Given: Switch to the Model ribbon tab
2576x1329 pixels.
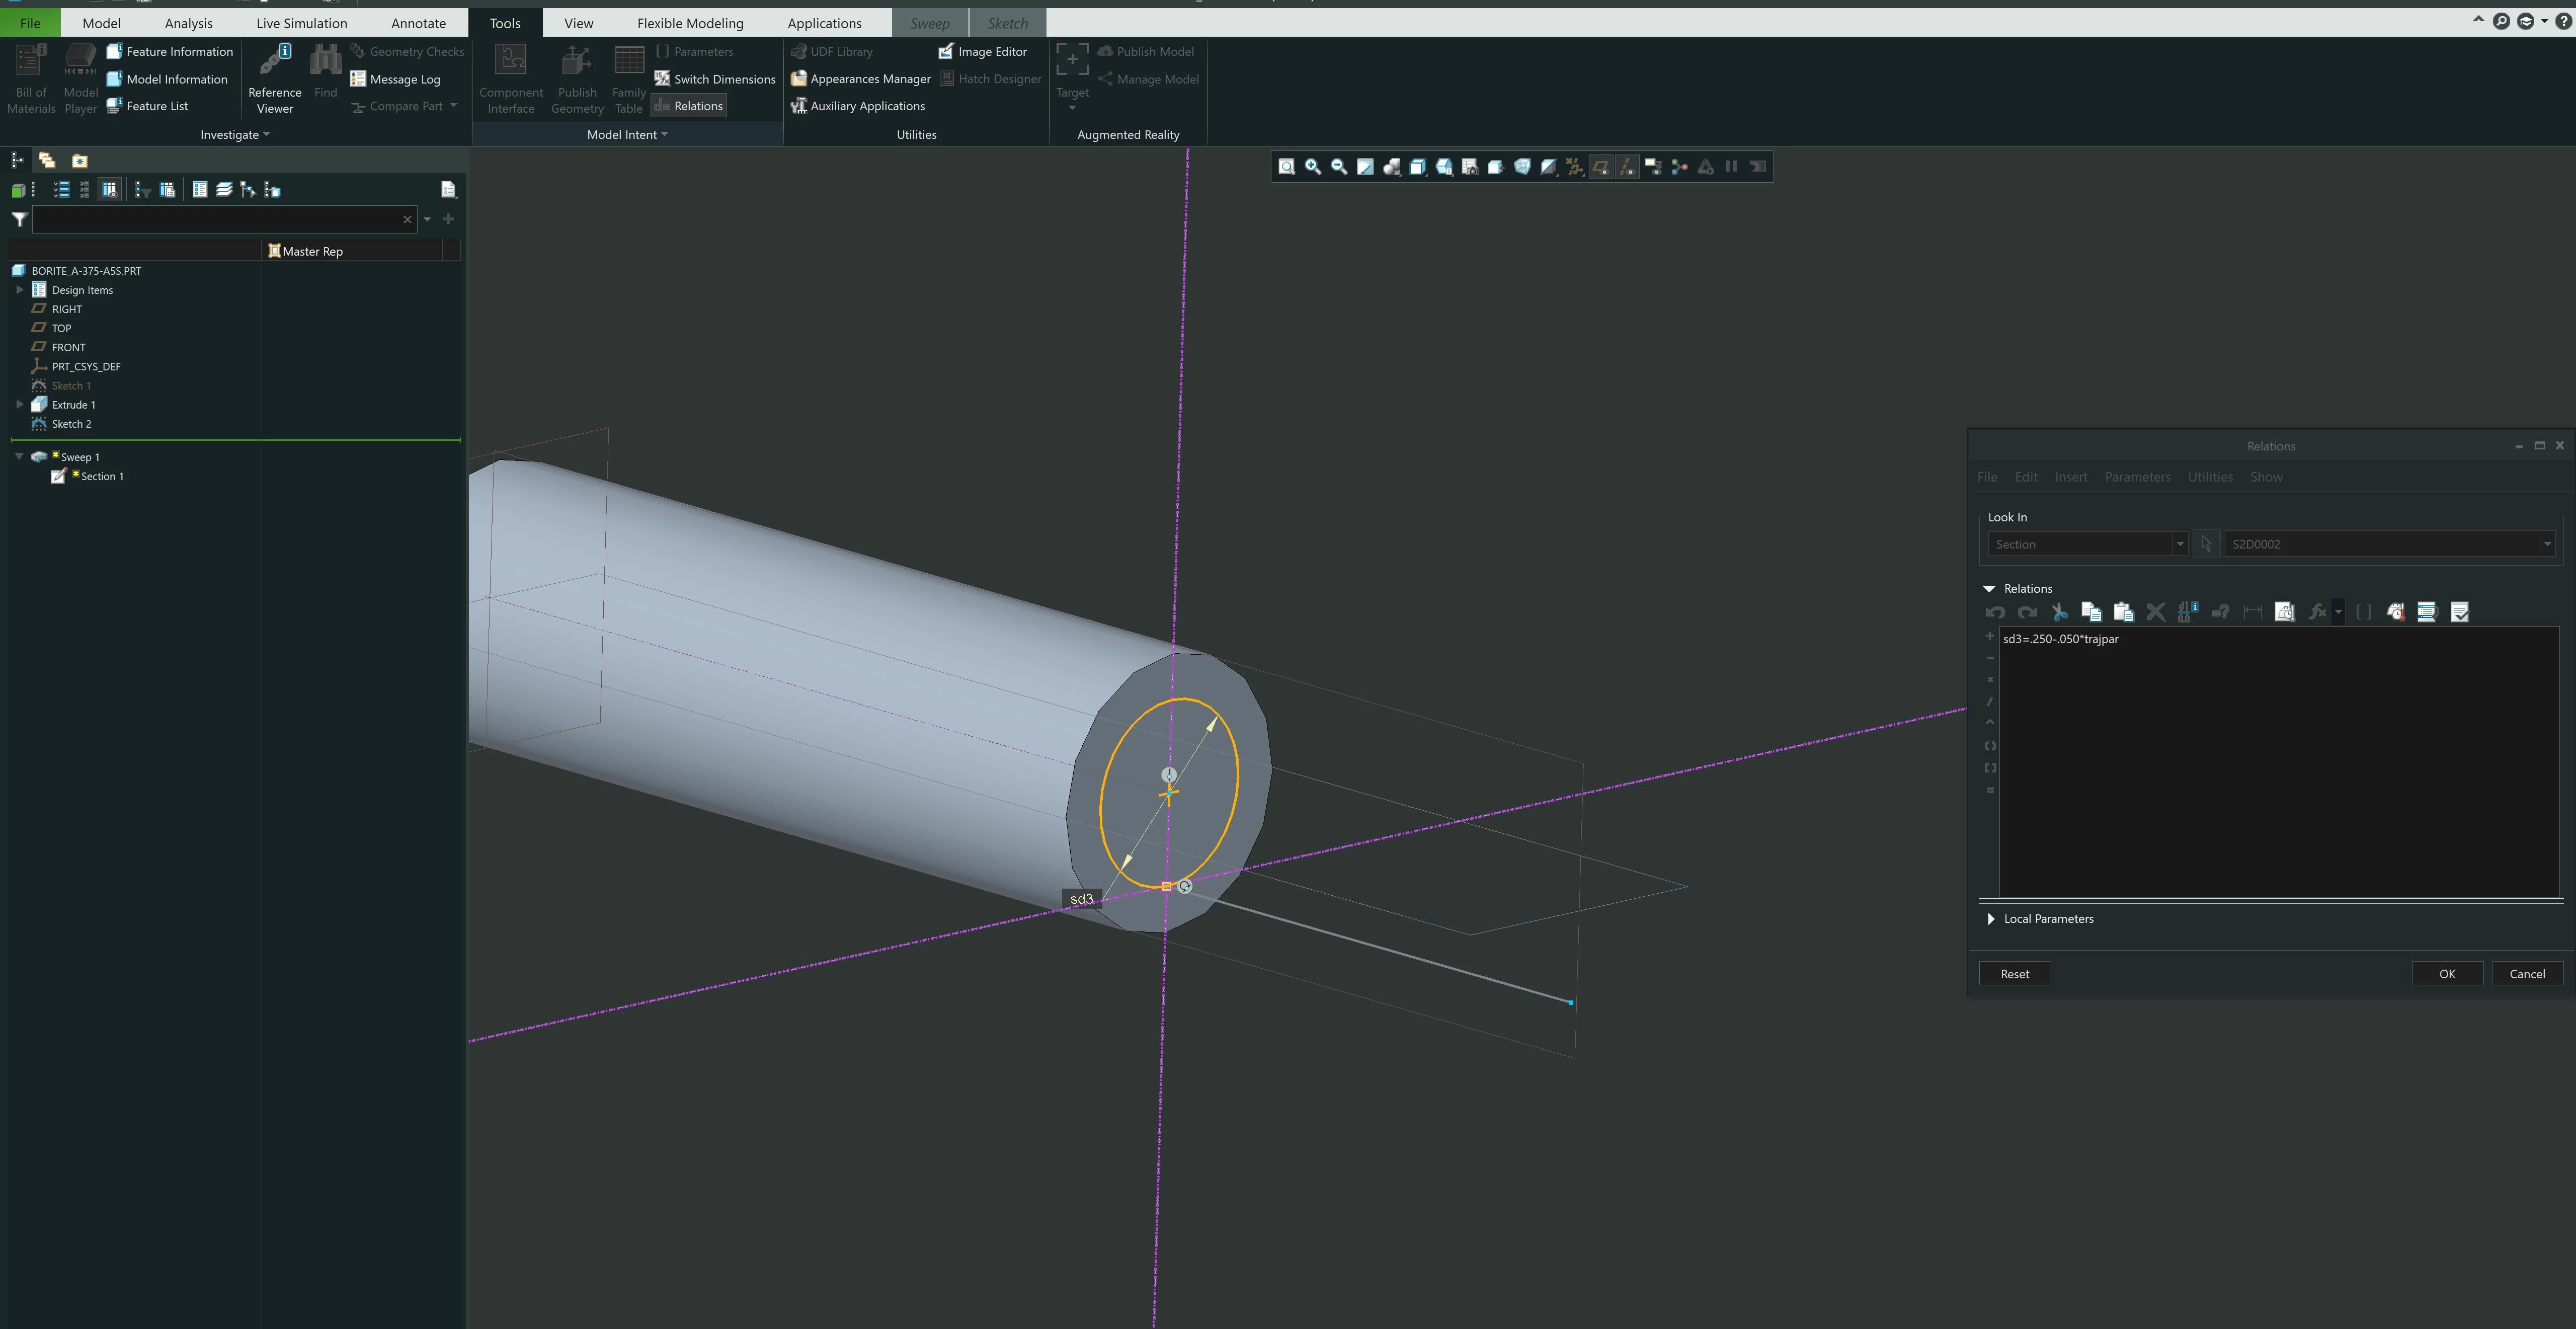Looking at the screenshot, I should [x=101, y=23].
